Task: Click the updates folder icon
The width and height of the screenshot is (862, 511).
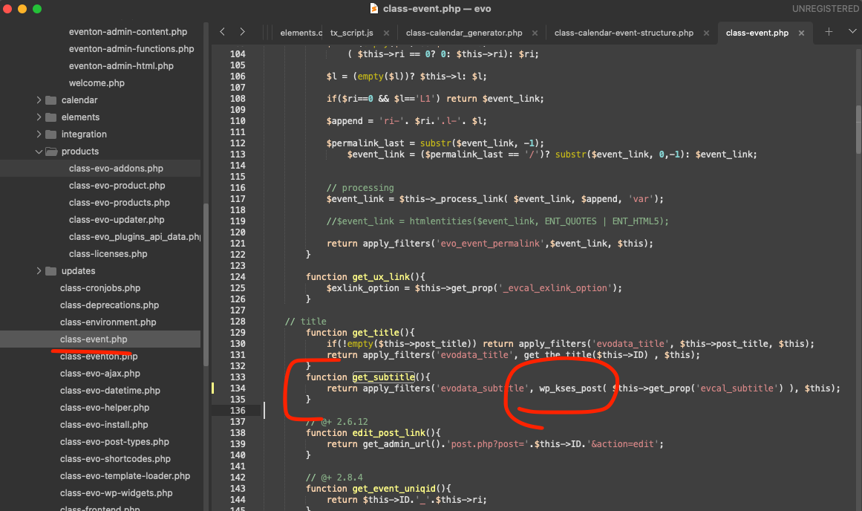Action: [51, 270]
